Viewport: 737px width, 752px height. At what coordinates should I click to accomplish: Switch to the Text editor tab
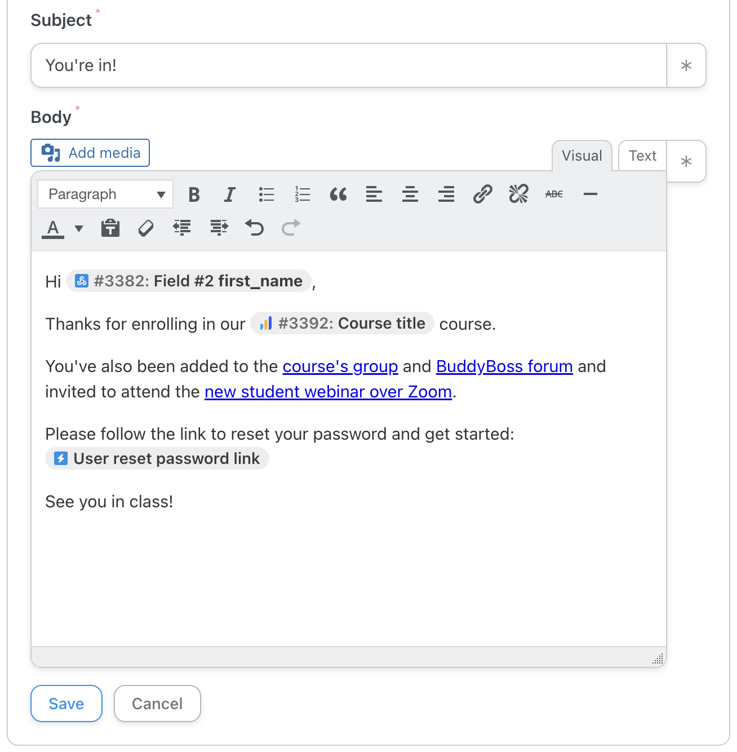(642, 156)
